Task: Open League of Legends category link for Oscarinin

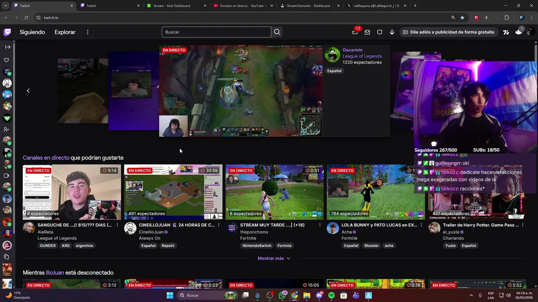Action: point(362,56)
